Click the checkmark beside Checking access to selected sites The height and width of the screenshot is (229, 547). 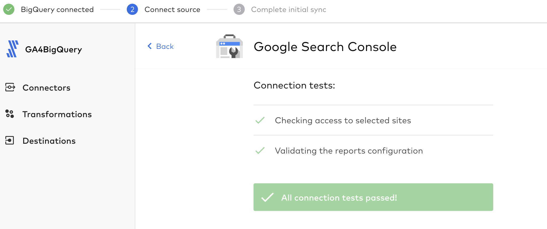tap(260, 120)
